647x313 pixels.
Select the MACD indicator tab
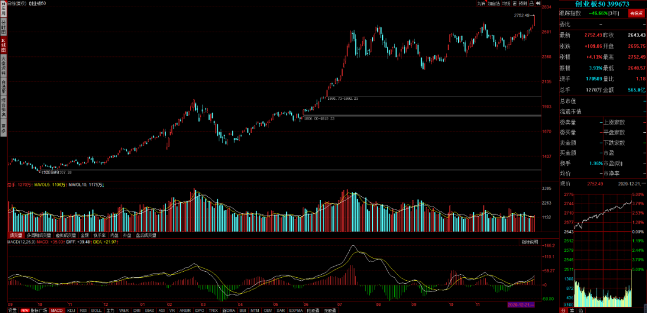[57, 310]
